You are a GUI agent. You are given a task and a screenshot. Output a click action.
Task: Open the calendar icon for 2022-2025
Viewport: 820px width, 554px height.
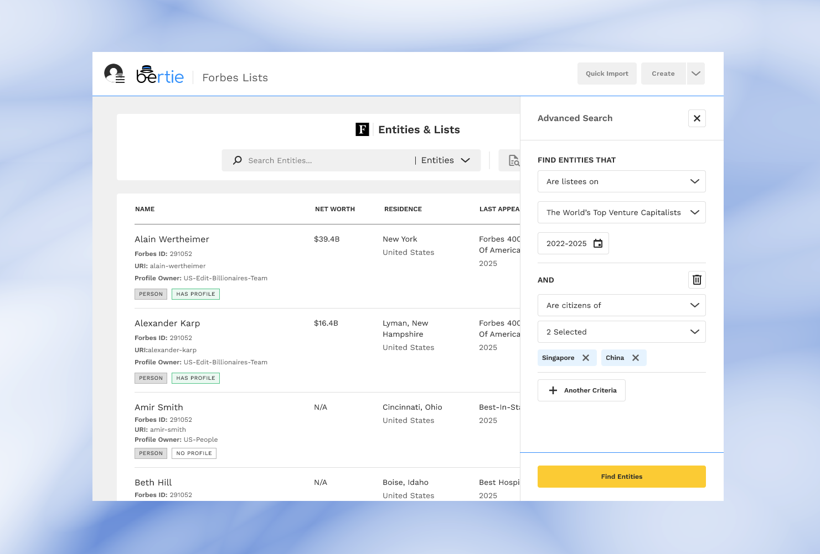598,243
